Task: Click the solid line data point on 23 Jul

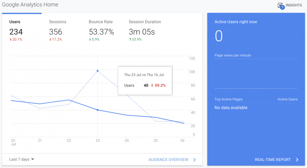Action: tap(98, 110)
